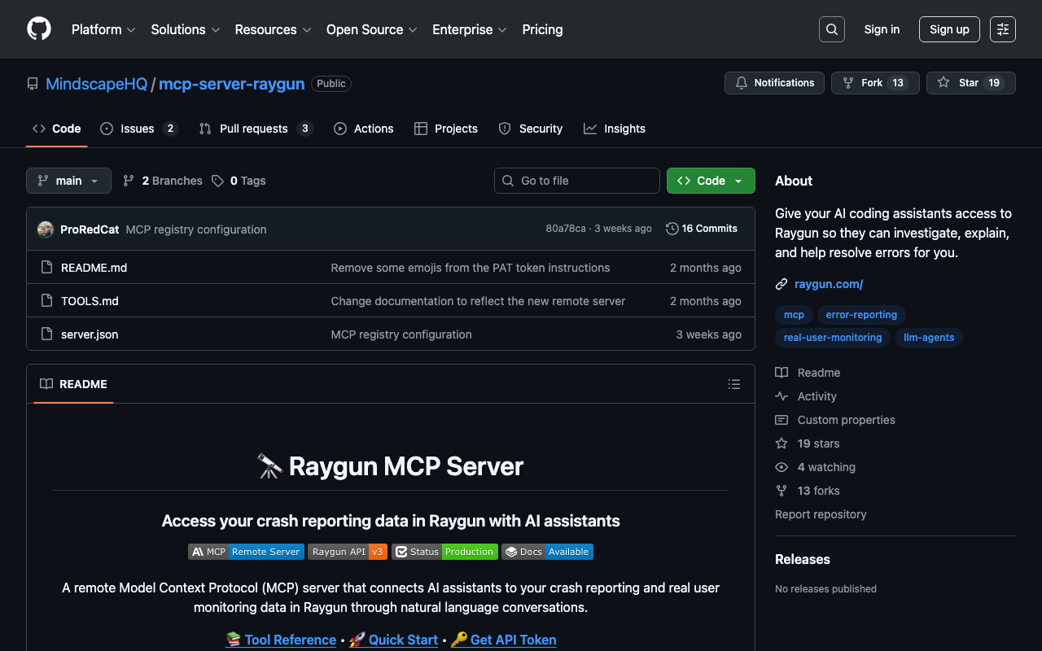Click the search magnifier icon
This screenshot has width=1042, height=651.
[831, 29]
